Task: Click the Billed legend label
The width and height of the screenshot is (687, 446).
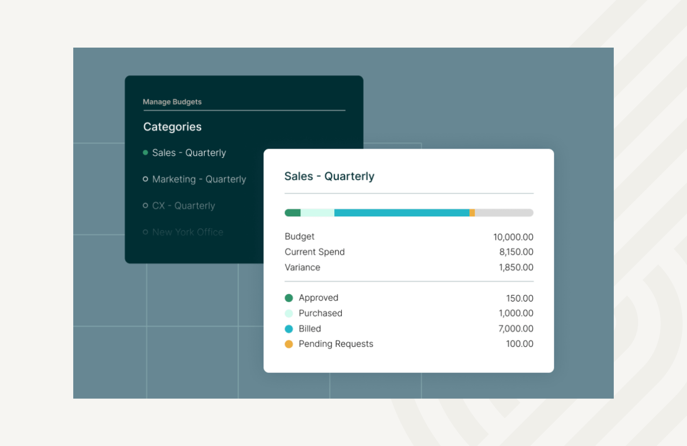Action: [x=310, y=328]
